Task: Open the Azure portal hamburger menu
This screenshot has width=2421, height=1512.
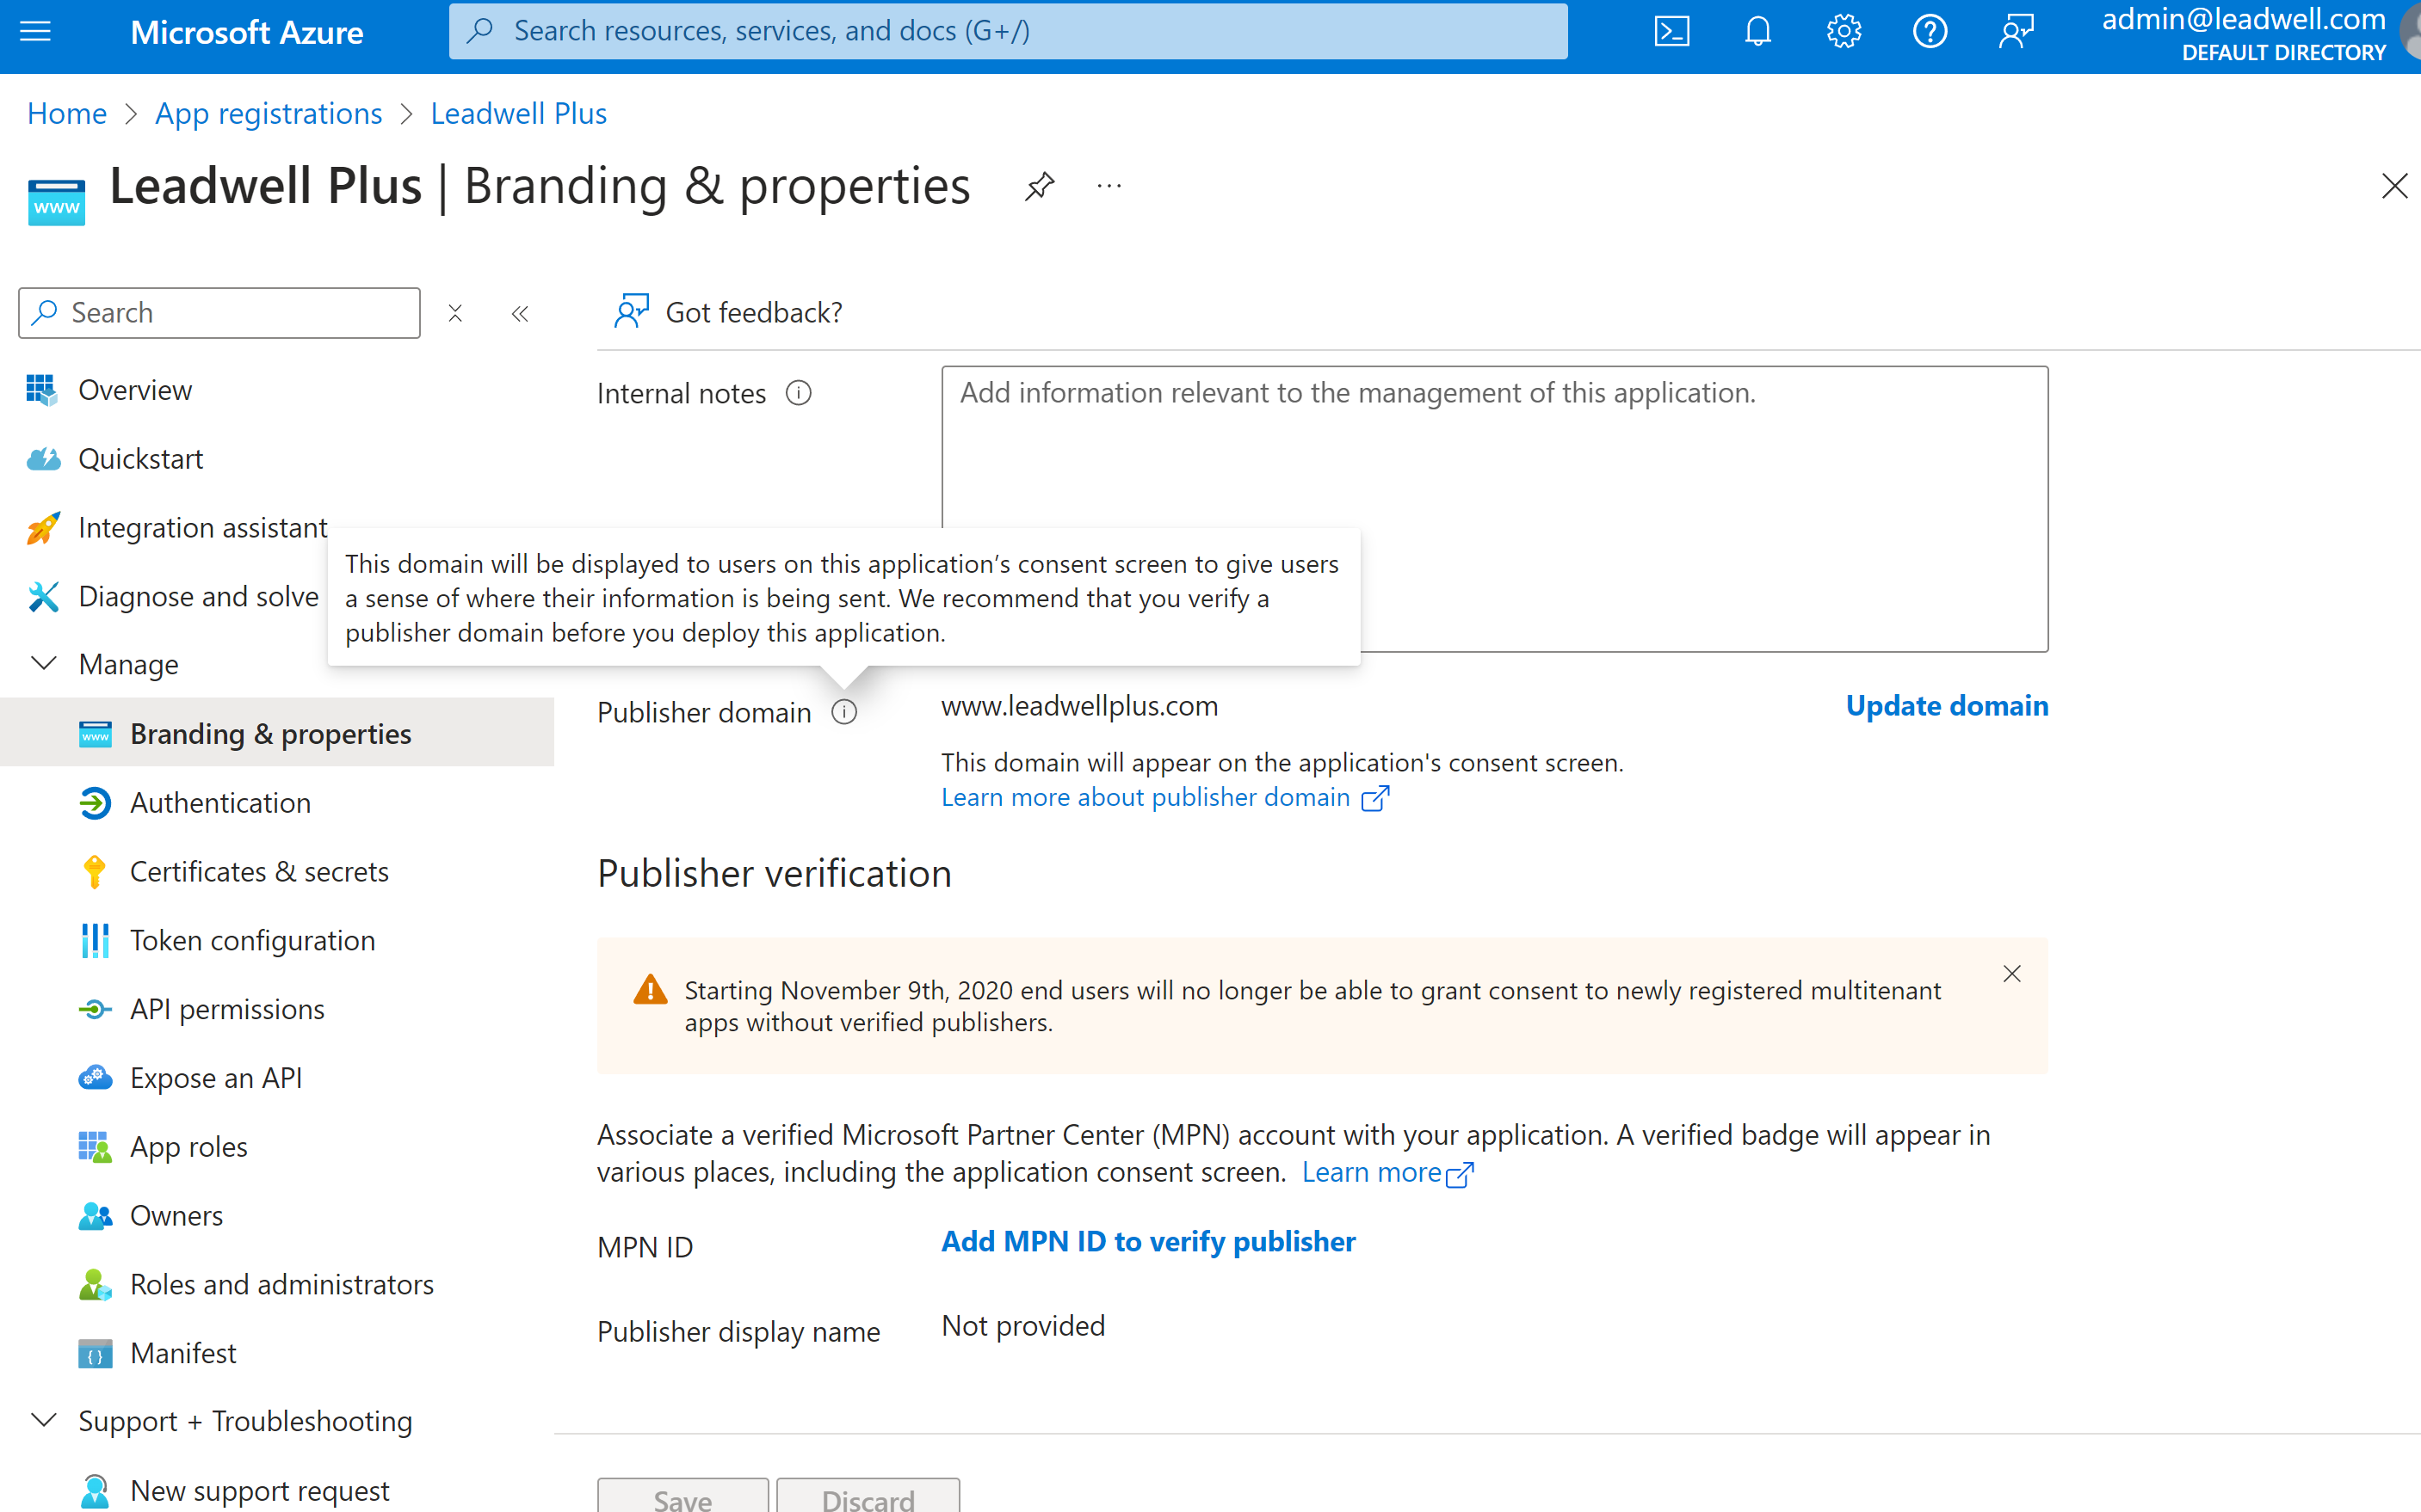Action: [35, 31]
